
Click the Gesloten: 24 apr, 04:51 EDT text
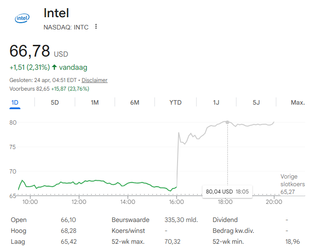[43, 80]
